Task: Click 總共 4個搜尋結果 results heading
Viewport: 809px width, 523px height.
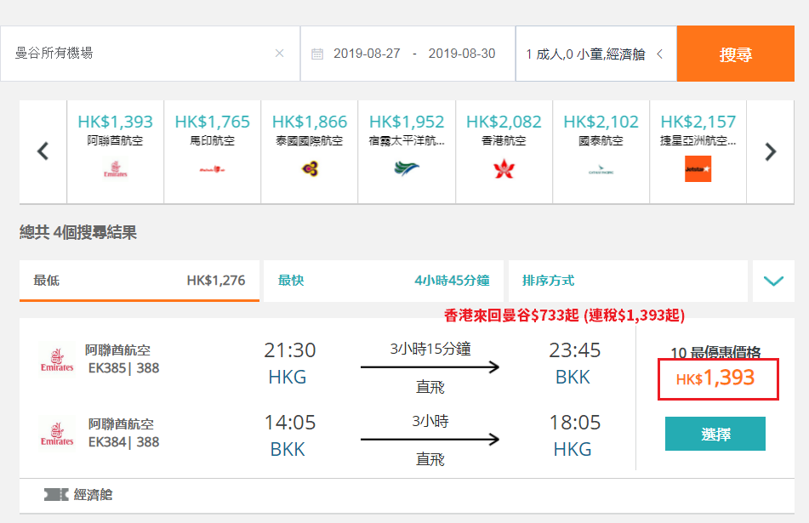Action: (78, 232)
